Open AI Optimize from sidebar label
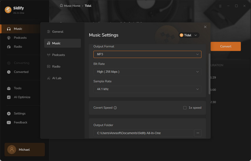251x161 pixels. (x=22, y=97)
